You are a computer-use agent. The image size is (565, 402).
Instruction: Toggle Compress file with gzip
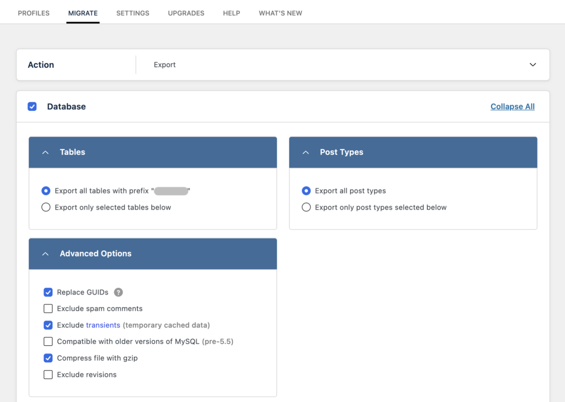click(x=48, y=358)
